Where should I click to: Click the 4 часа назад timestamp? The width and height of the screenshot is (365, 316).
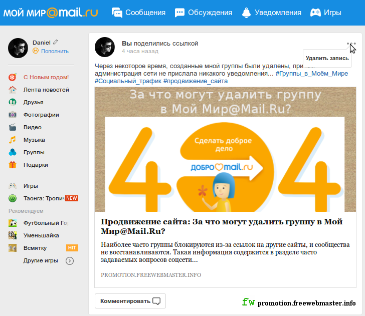click(140, 51)
